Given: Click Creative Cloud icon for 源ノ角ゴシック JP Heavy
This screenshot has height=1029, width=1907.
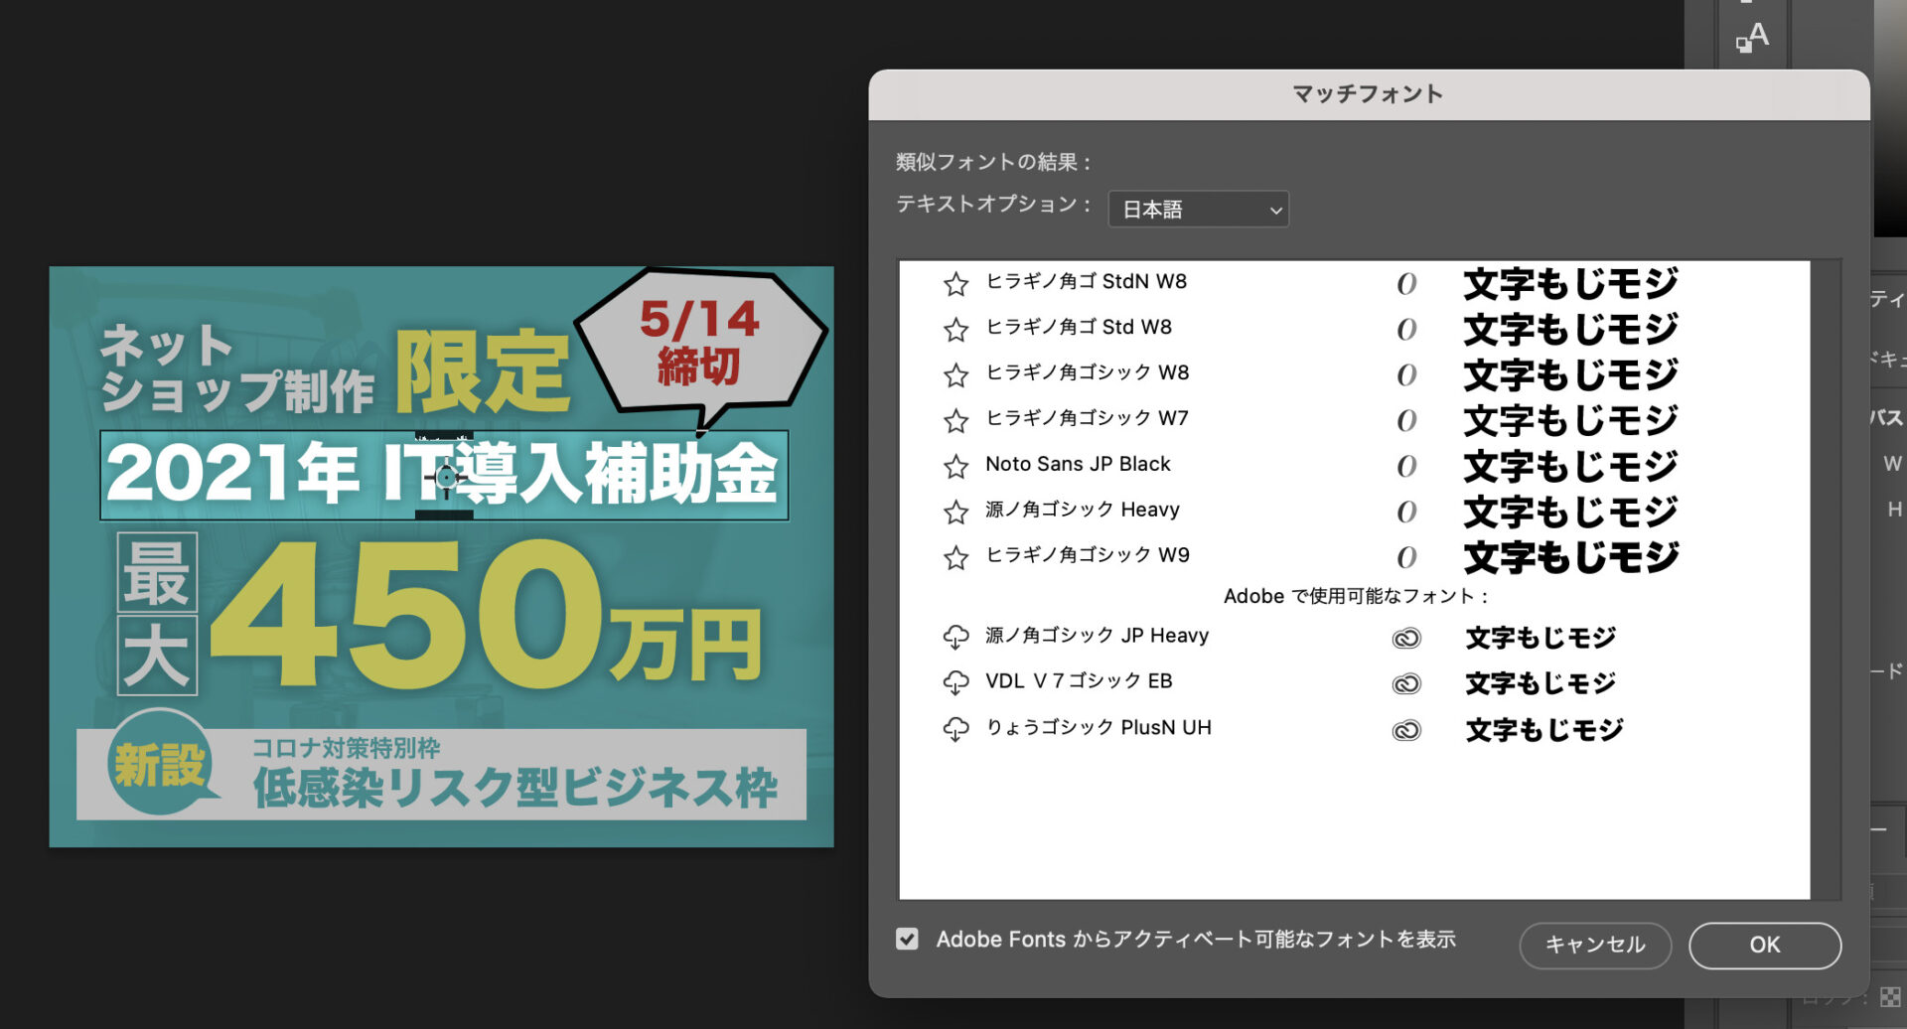Looking at the screenshot, I should pos(1406,638).
